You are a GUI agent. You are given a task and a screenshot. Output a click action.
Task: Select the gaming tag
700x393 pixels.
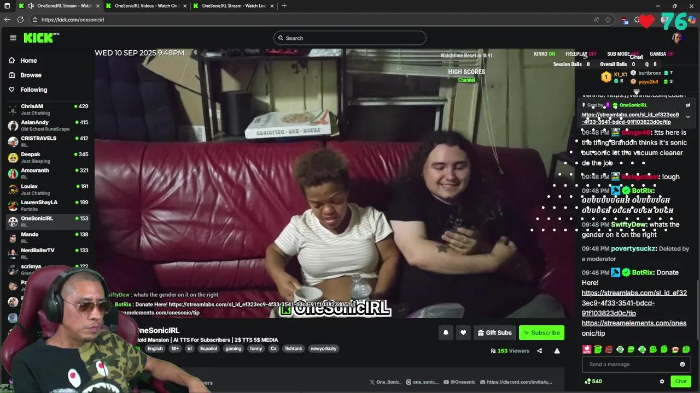point(234,348)
